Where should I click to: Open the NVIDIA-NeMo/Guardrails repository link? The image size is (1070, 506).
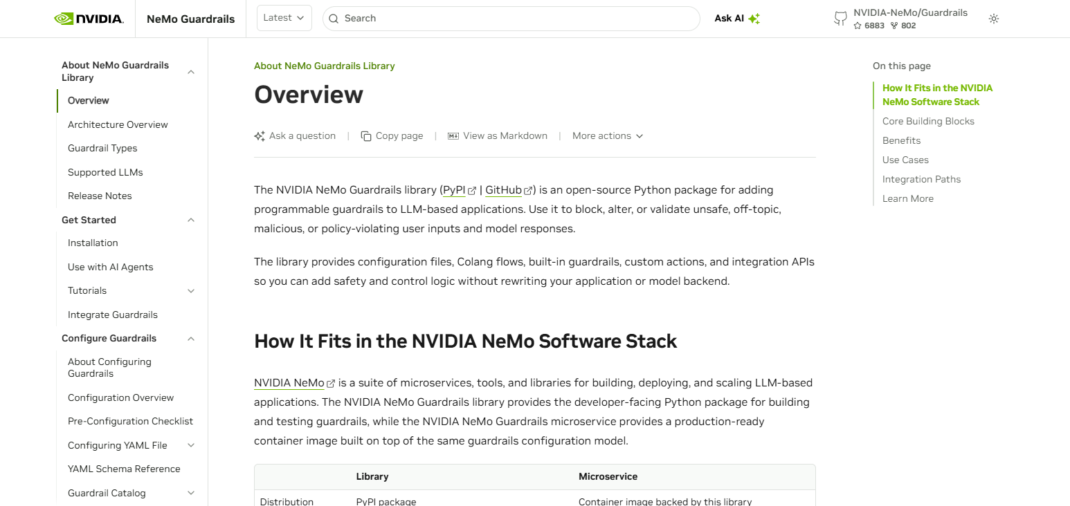(910, 12)
